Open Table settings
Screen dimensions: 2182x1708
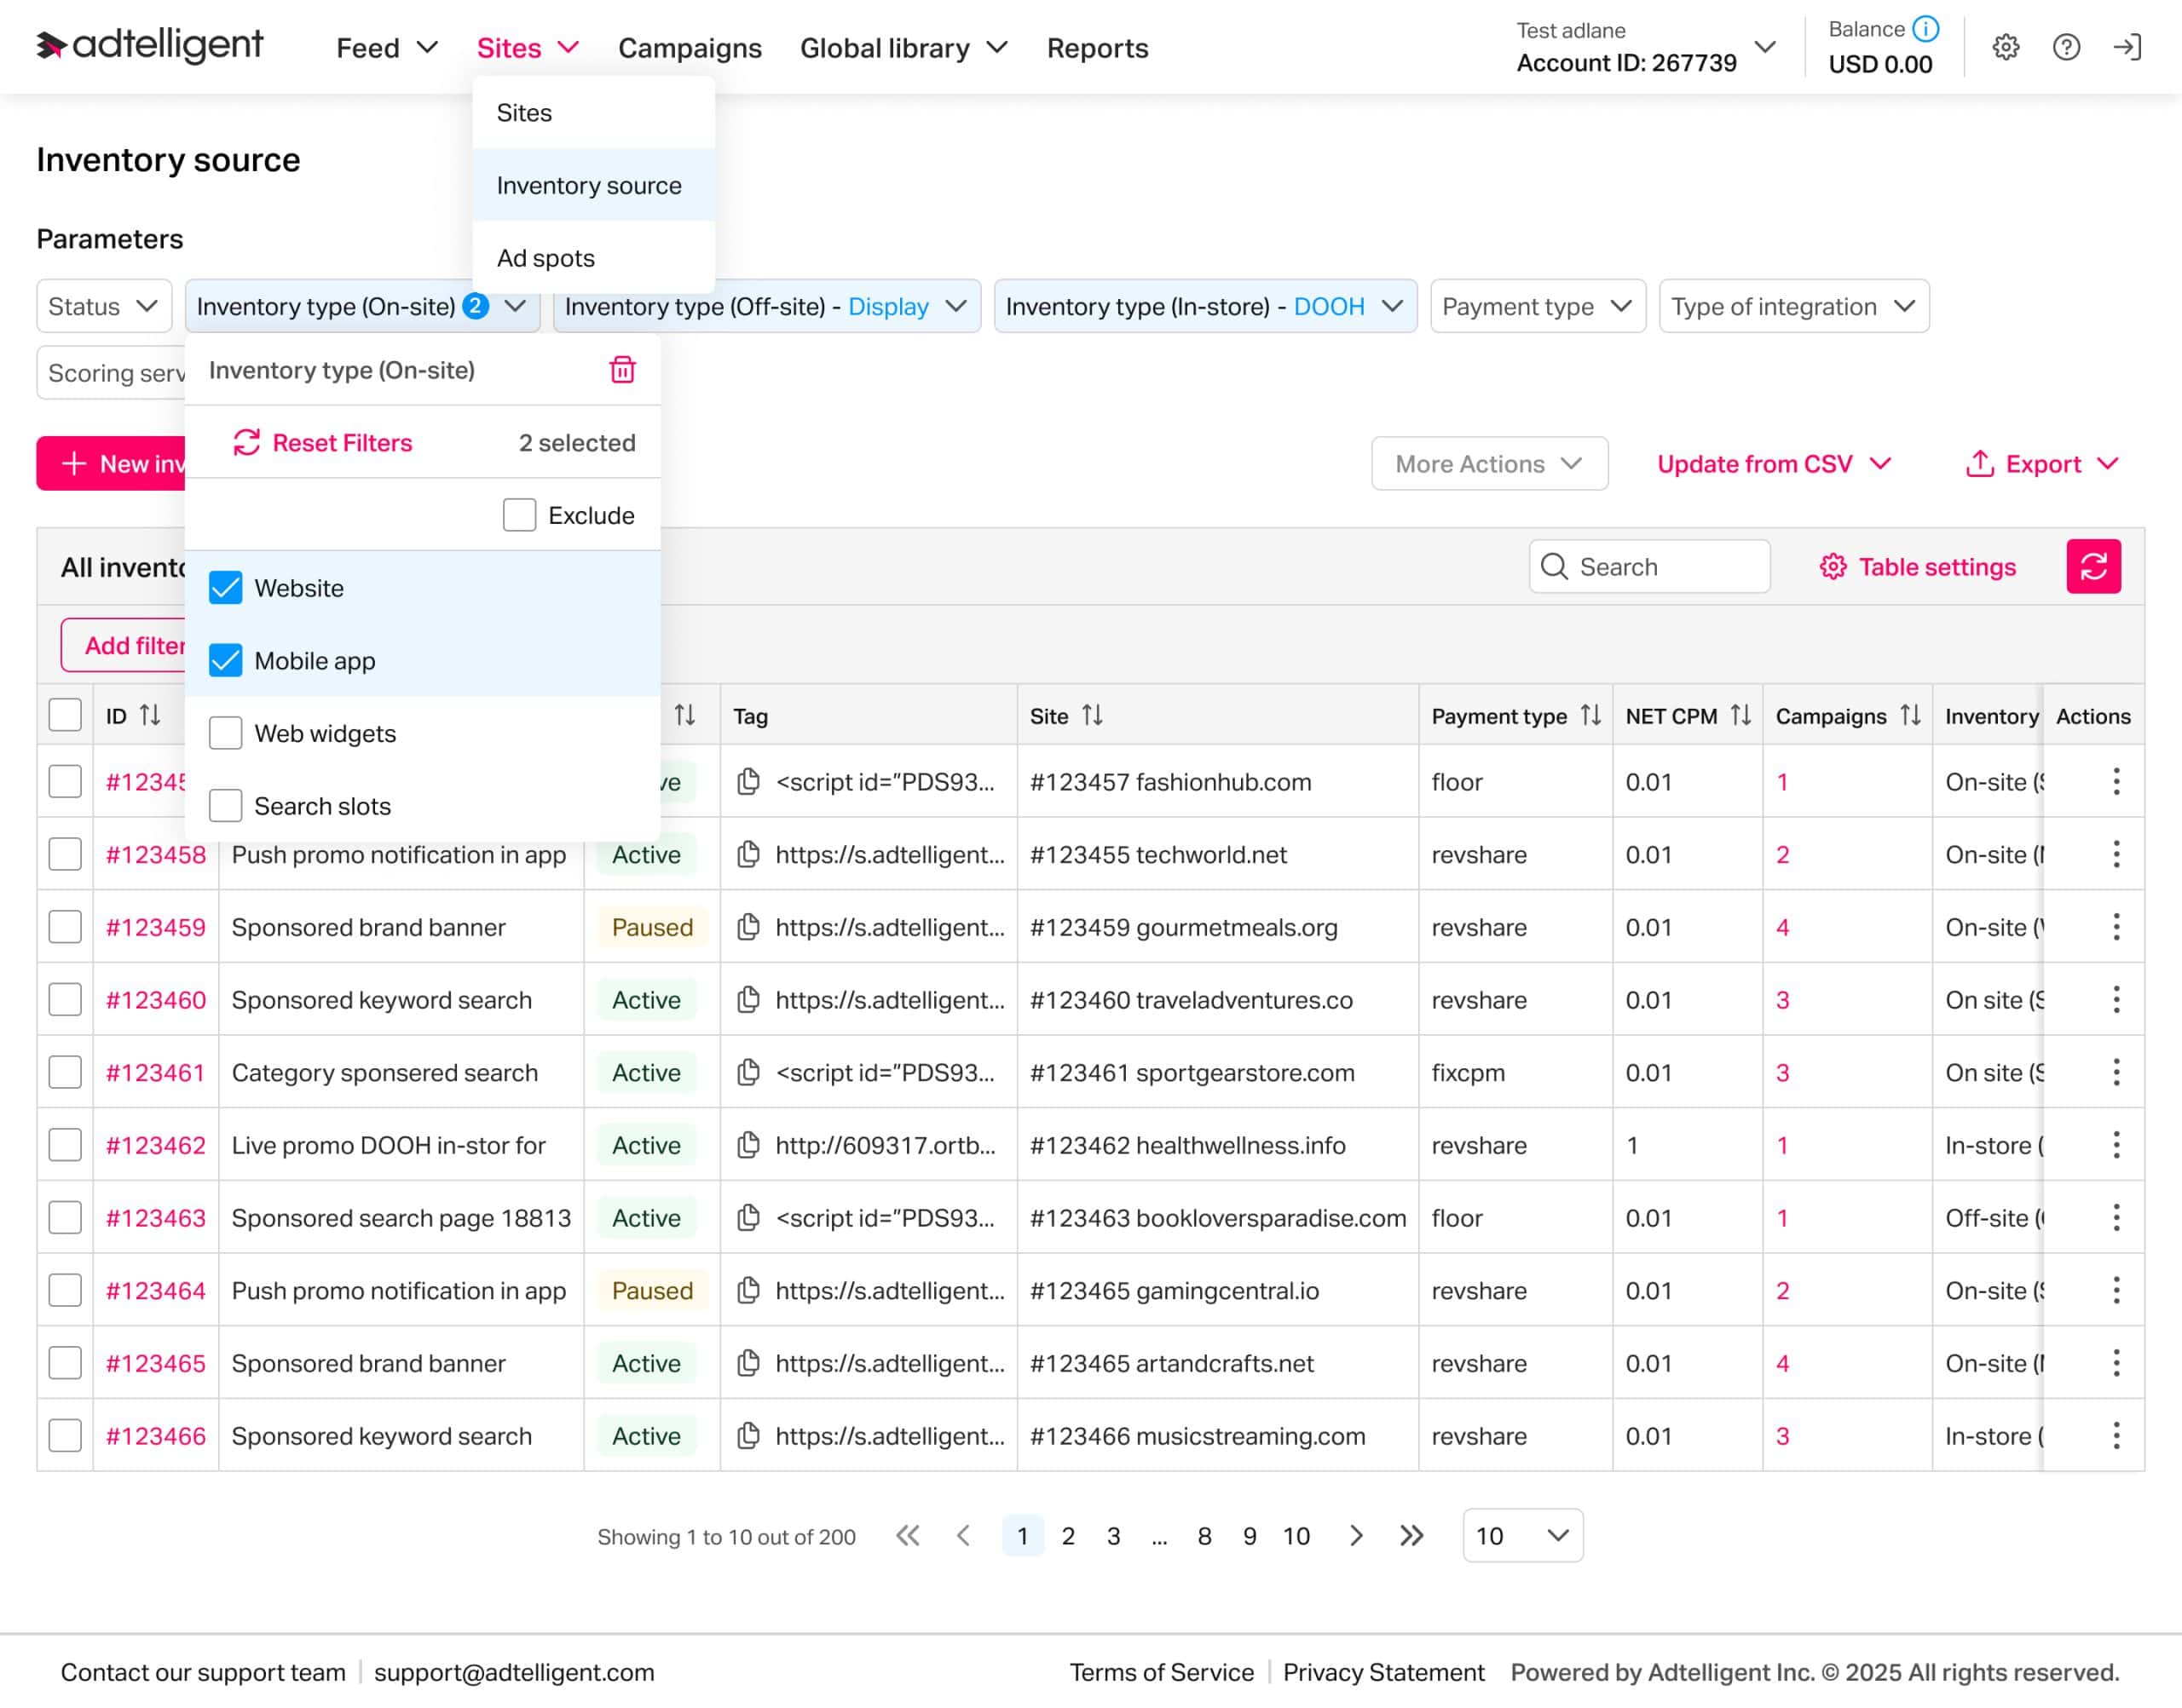(x=1916, y=566)
